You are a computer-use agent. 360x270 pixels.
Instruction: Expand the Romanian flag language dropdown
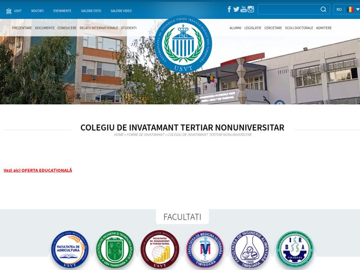point(351,8)
